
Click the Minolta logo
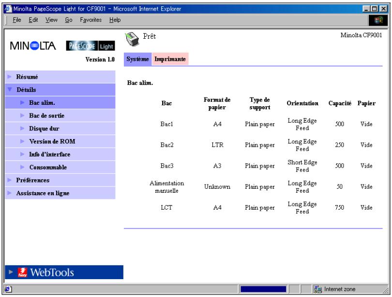click(x=33, y=46)
